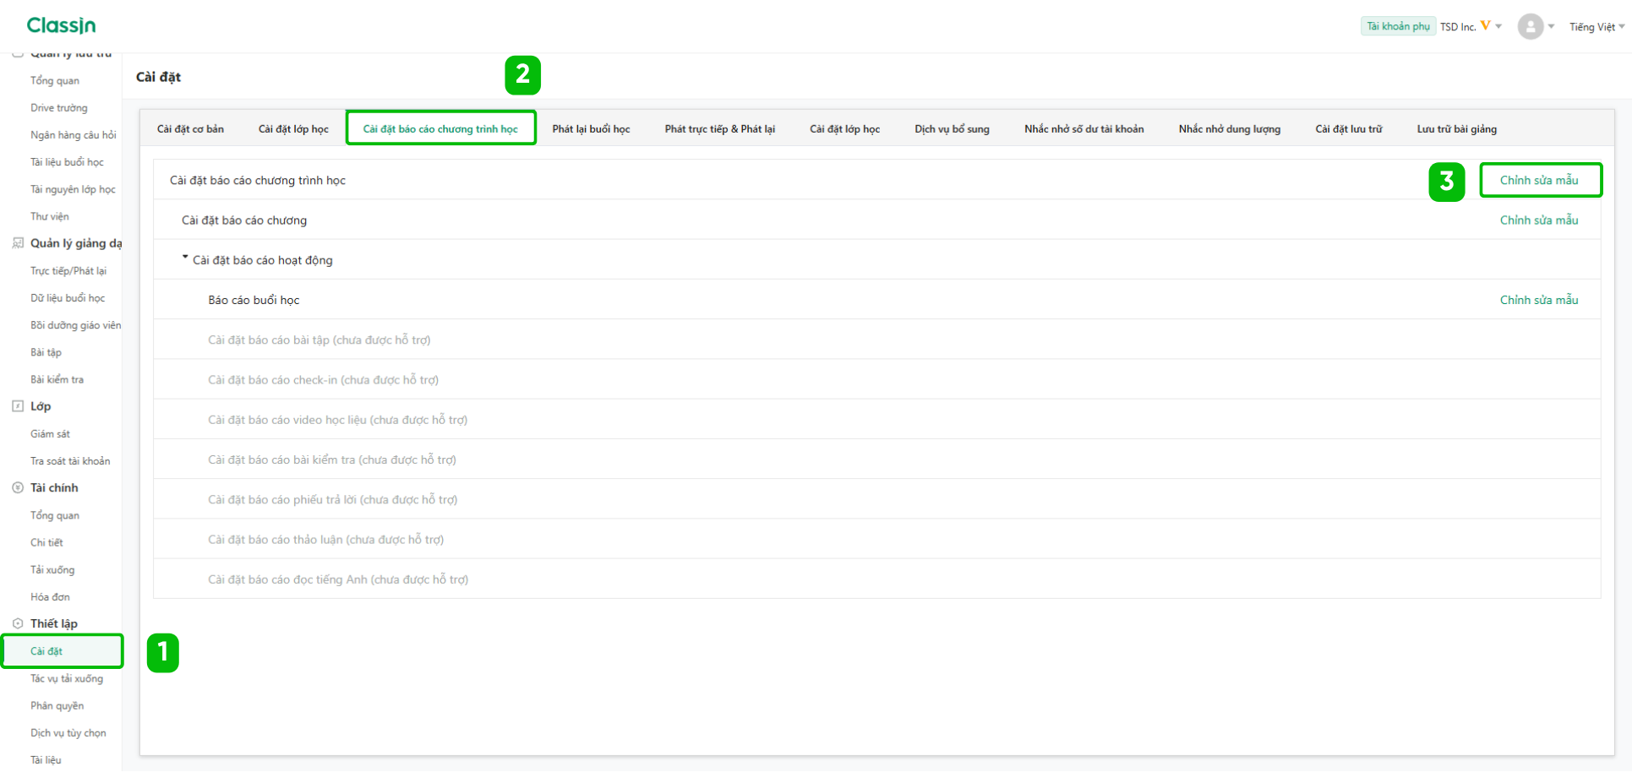The image size is (1632, 772).
Task: Select Cài đặt under Thiết lập
Action: point(62,651)
